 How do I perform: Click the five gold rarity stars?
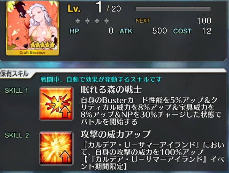pos(43,45)
